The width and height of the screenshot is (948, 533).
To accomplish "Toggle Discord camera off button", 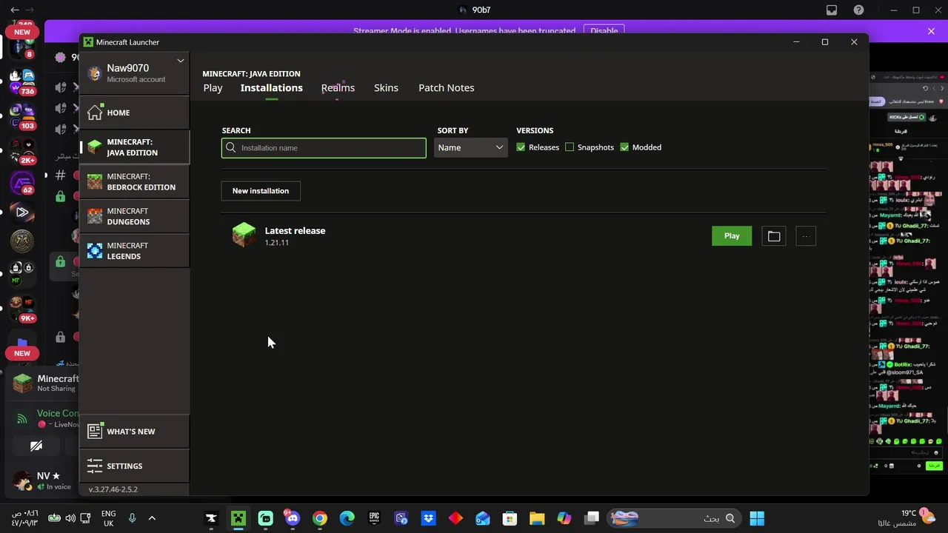I will (36, 446).
